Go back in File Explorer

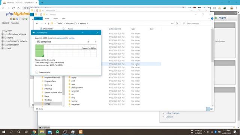point(37,23)
